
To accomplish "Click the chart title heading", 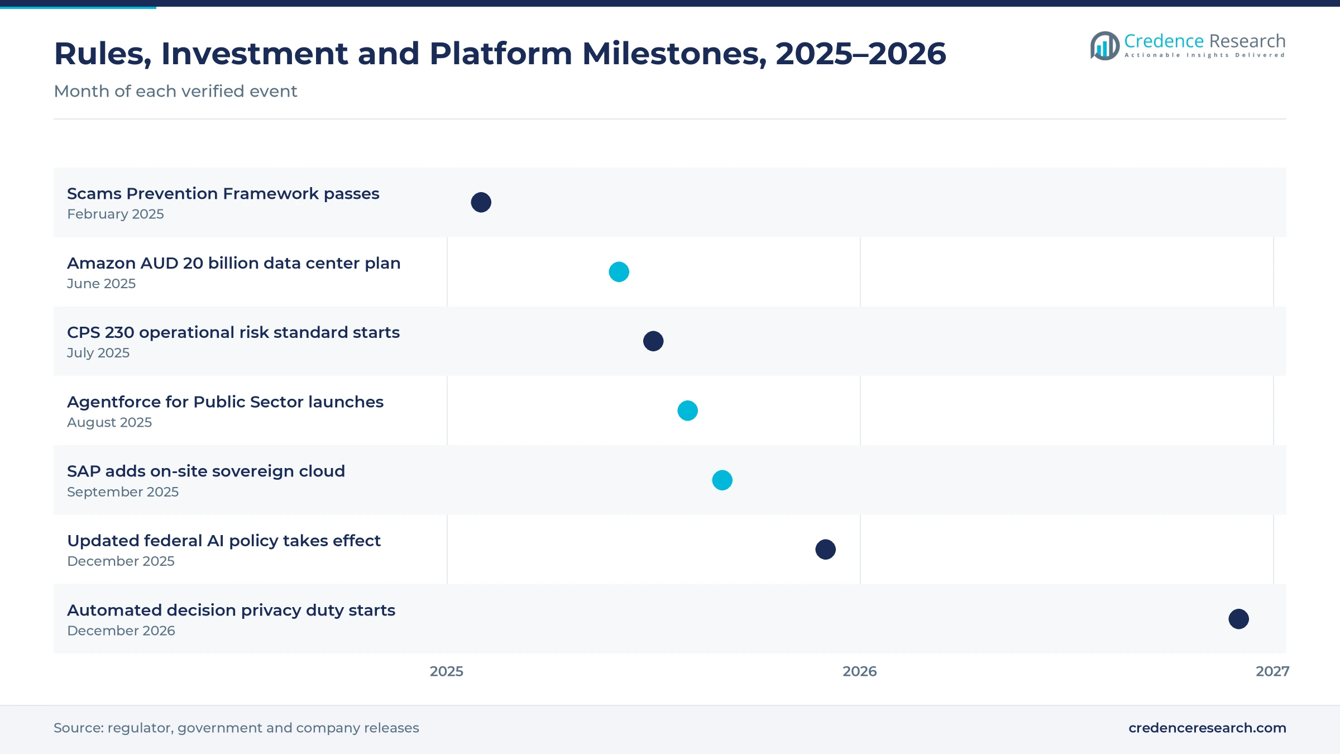I will point(500,54).
